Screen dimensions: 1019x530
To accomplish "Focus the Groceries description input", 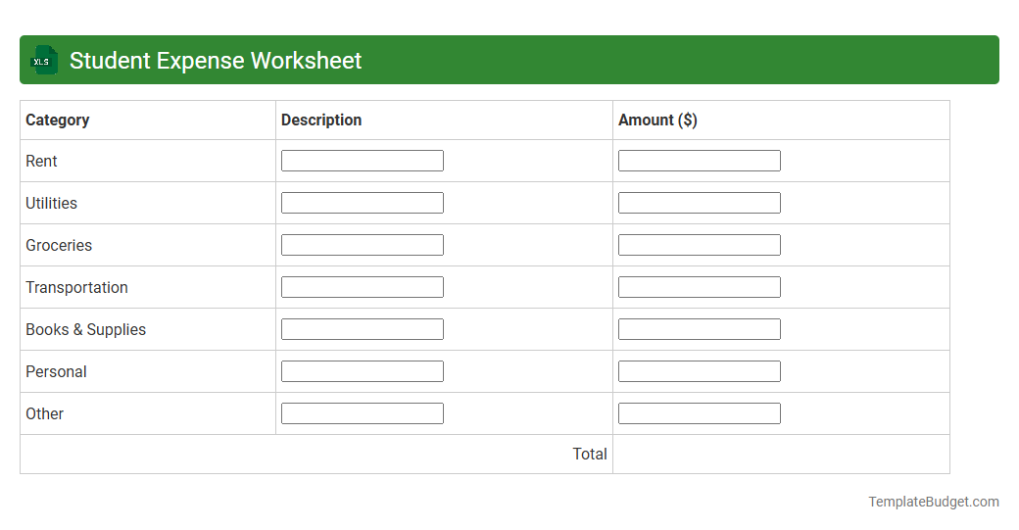I will coord(362,245).
